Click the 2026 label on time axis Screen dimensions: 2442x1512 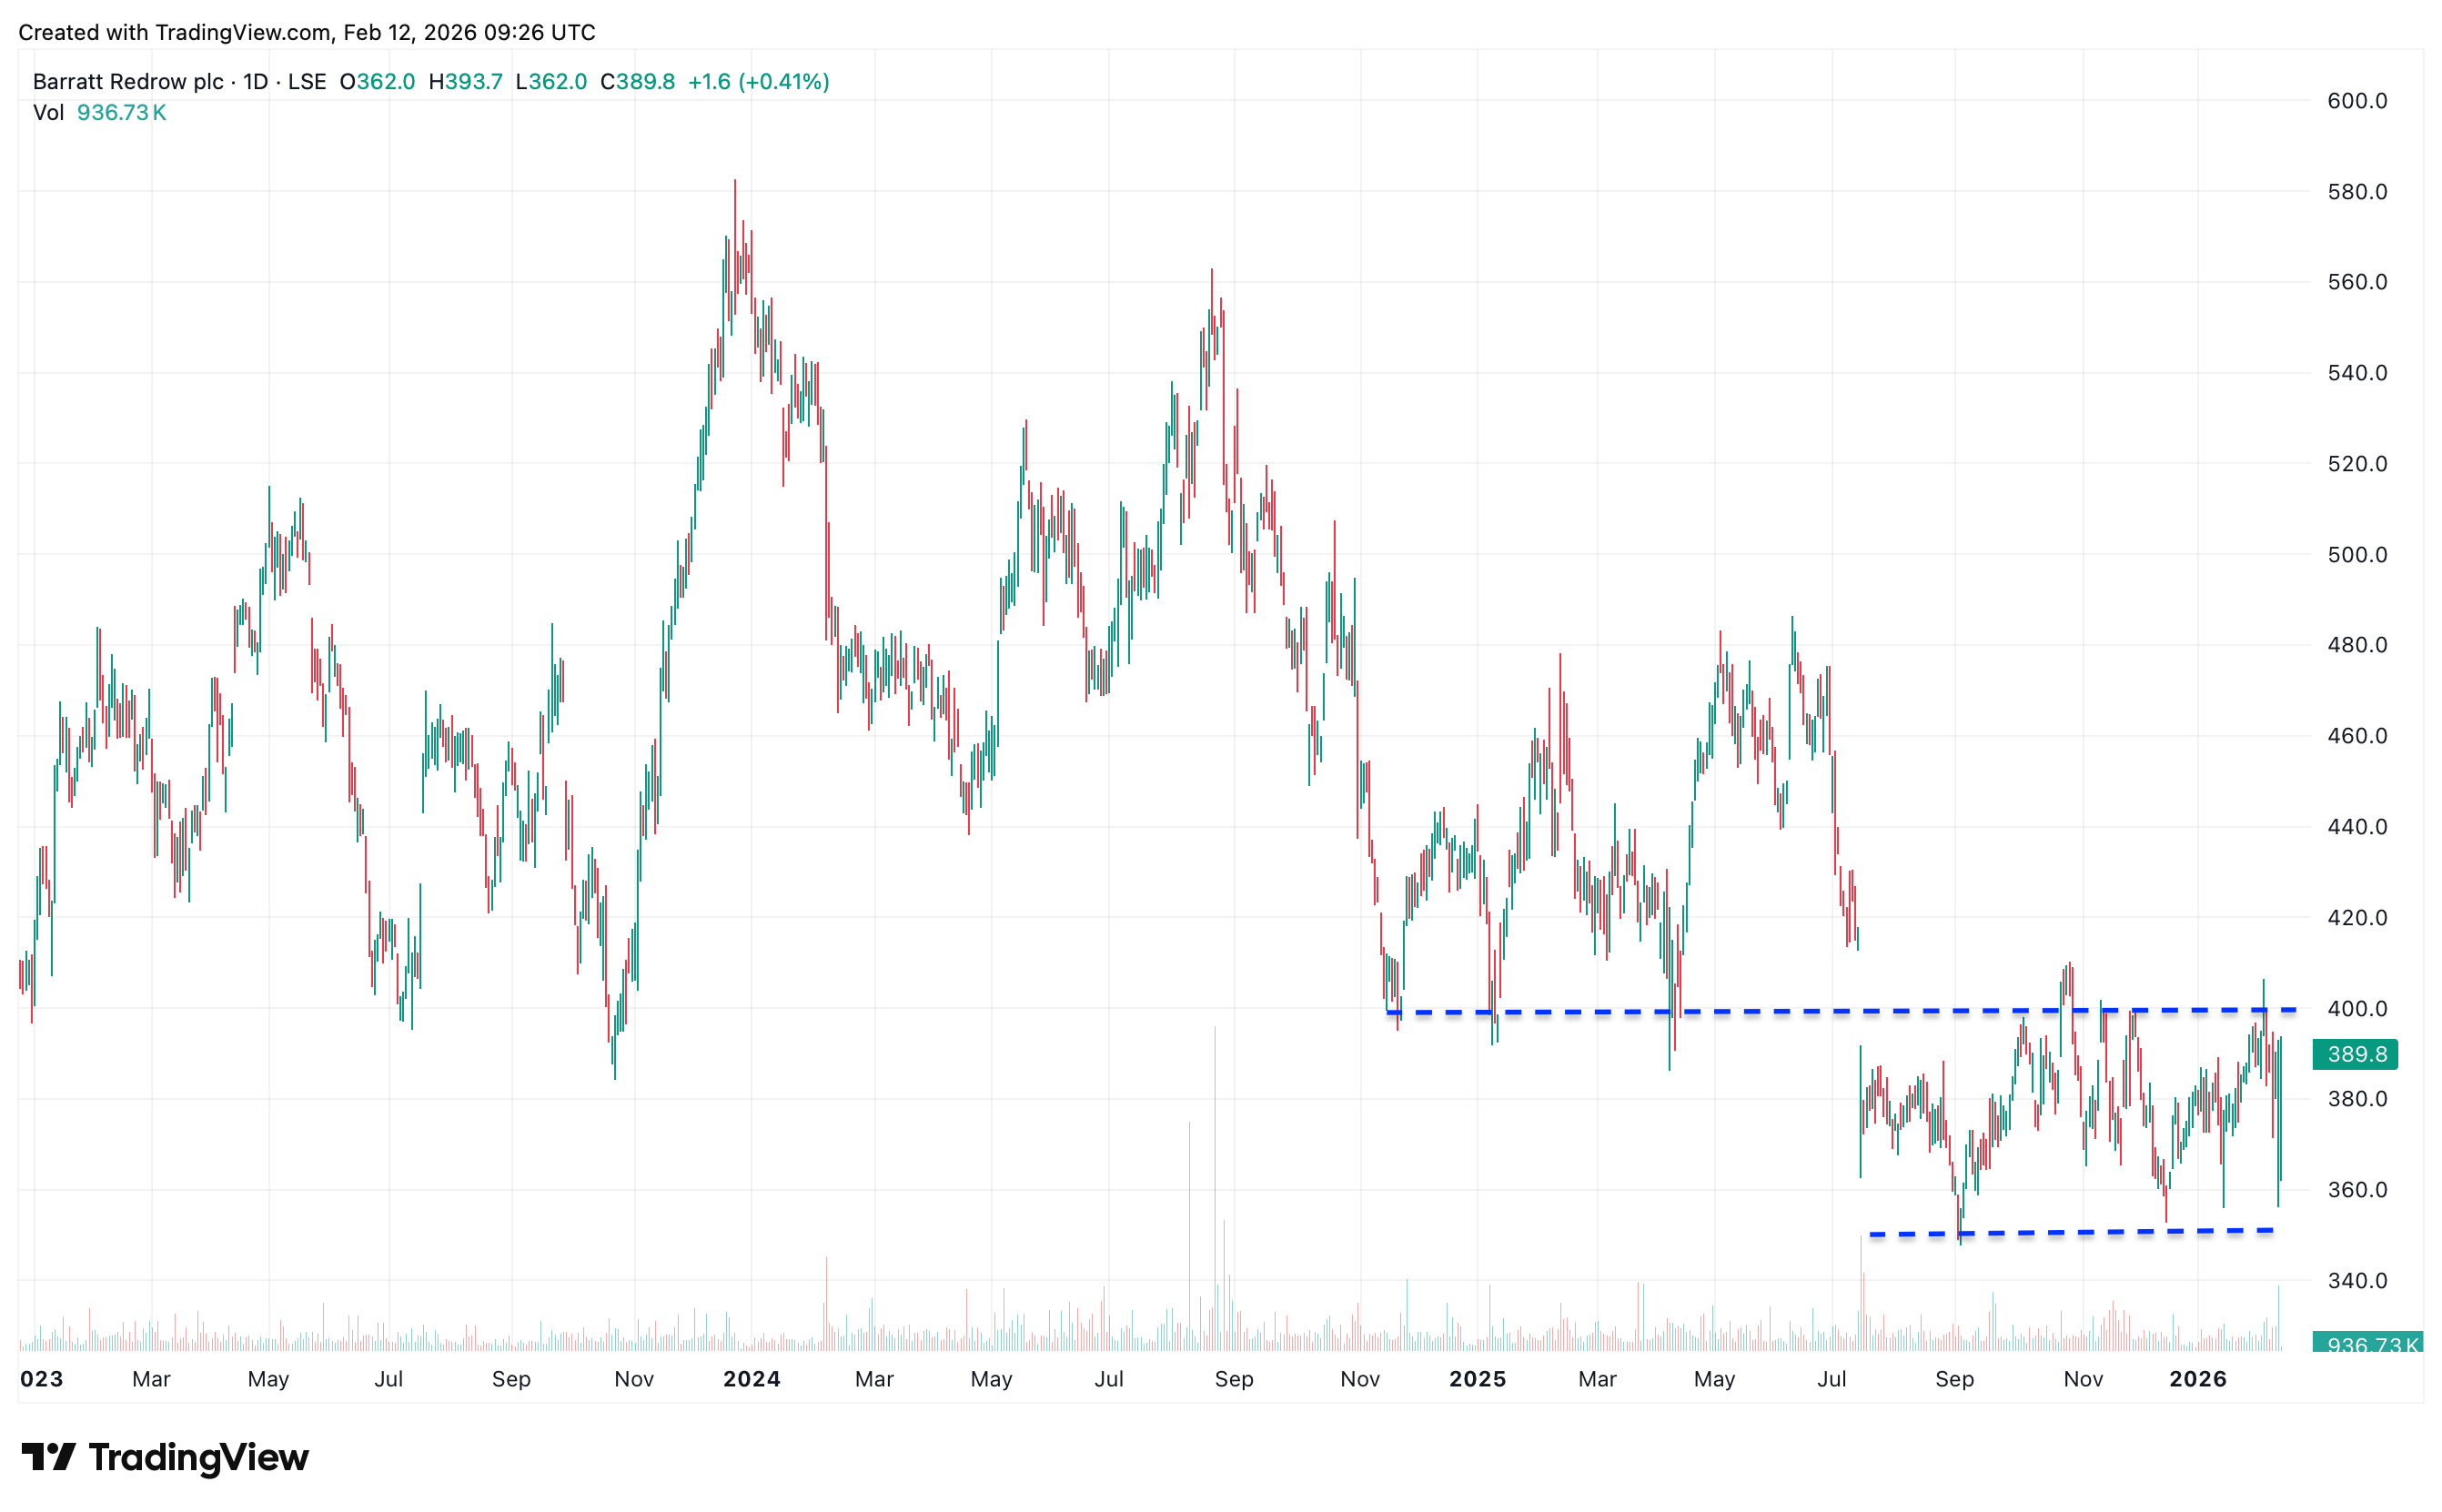pyautogui.click(x=2197, y=1379)
